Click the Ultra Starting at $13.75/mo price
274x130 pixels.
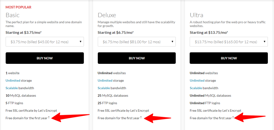pos(208,32)
